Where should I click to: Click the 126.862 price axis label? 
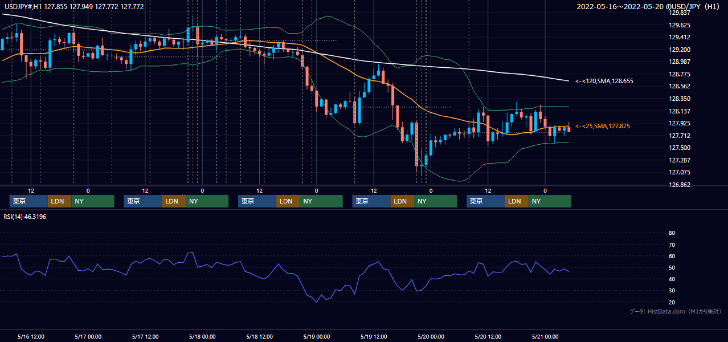pyautogui.click(x=680, y=185)
